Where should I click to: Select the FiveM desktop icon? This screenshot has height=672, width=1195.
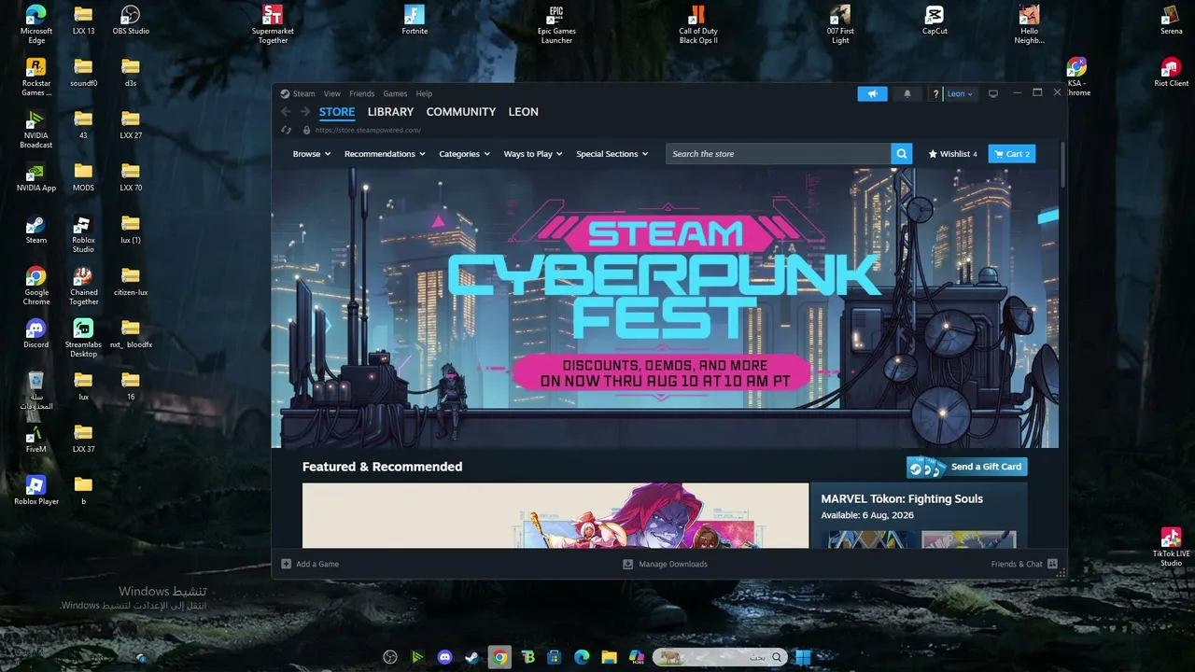(35, 438)
